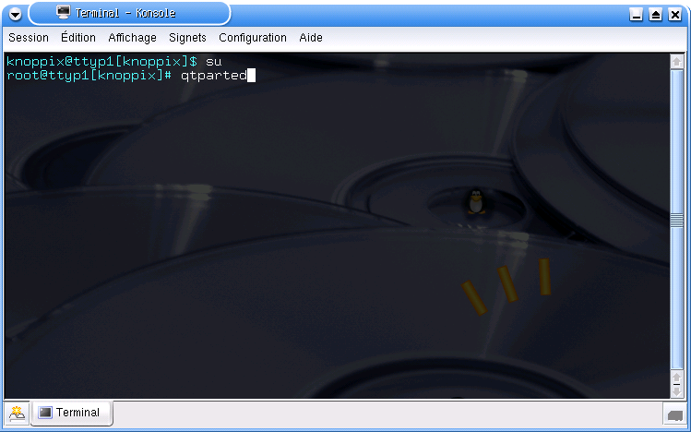Click the close-session icon beside the tab bar
The width and height of the screenshot is (691, 432).
tap(674, 414)
